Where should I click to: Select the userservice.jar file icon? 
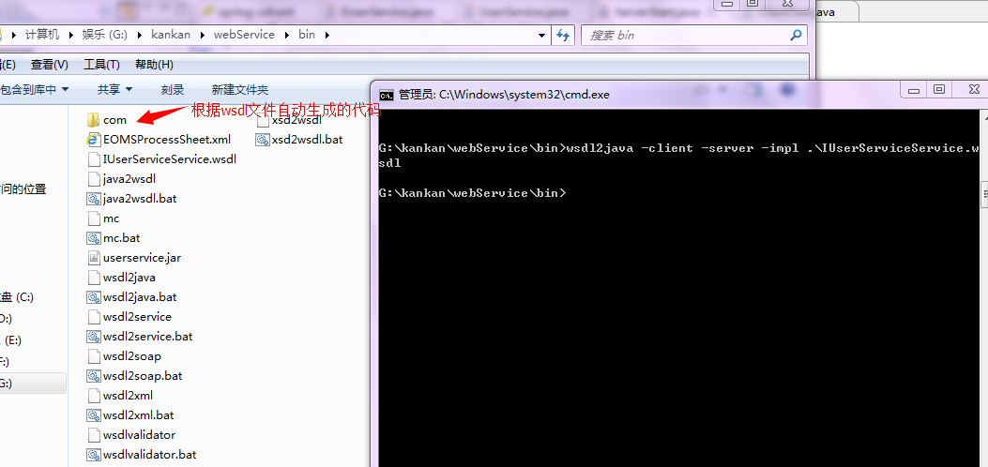click(x=93, y=258)
